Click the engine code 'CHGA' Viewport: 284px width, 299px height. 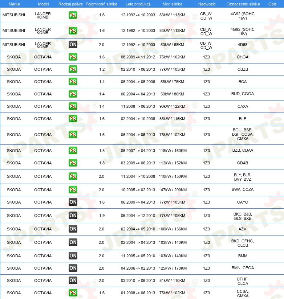click(243, 57)
